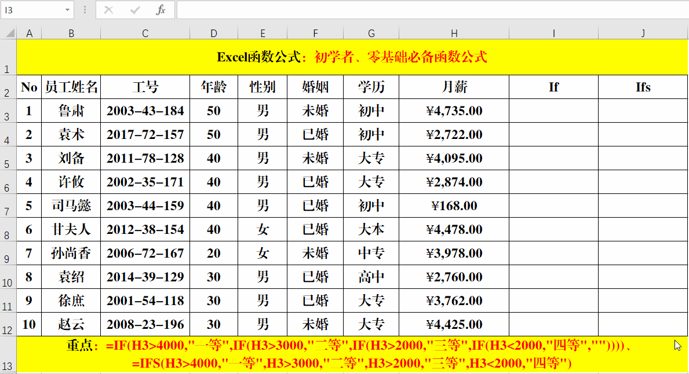
Task: Select the cell with name '赵云'
Action: [x=71, y=324]
